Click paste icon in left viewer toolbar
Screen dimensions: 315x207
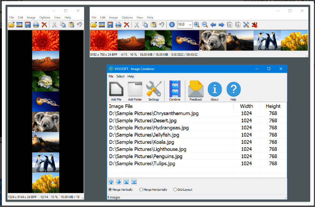coord(71,25)
